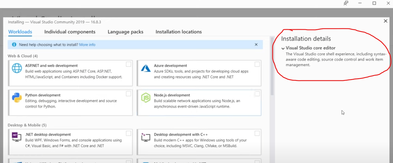This screenshot has width=393, height=163.
Task: Check the ASP.NET and web development workload
Action: pos(128,64)
